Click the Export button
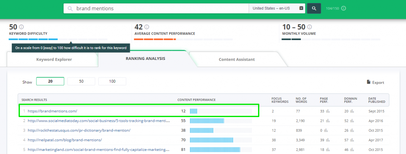Image resolution: width=406 pixels, height=154 pixels. [375, 83]
